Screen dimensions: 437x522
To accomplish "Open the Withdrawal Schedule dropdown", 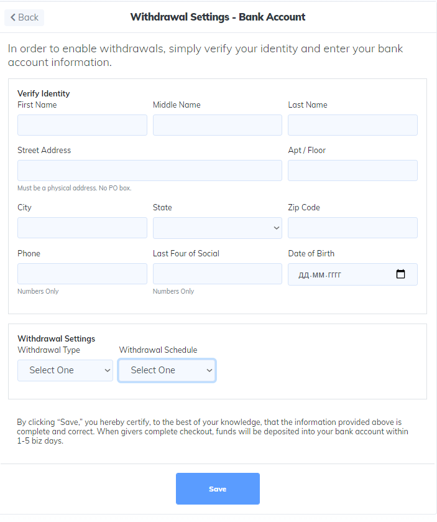I will point(167,370).
